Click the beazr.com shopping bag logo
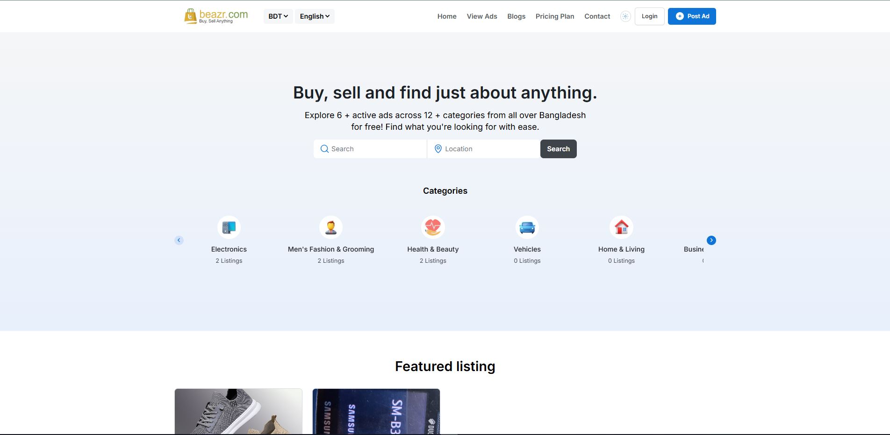The height and width of the screenshot is (435, 890). (216, 16)
